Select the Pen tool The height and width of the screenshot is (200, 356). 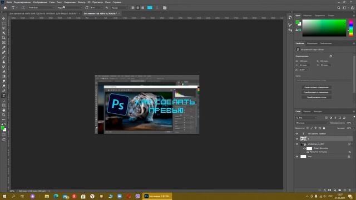[4, 91]
